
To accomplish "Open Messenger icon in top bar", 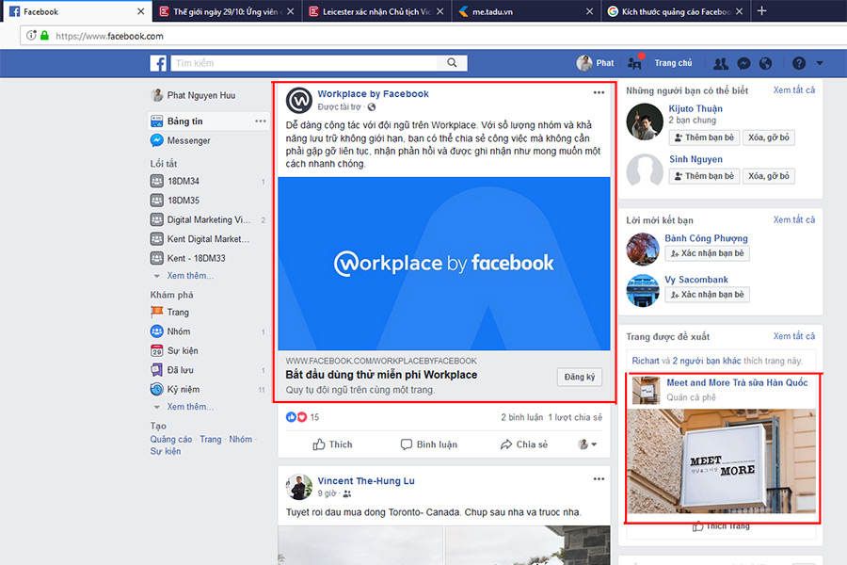I will pyautogui.click(x=743, y=64).
